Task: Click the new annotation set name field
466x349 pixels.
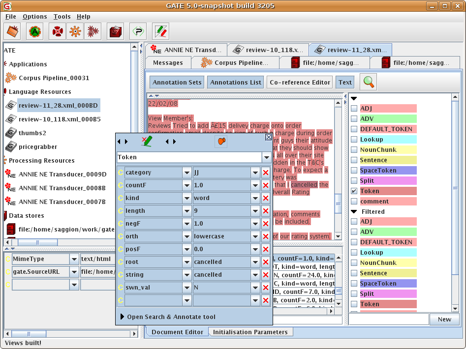Action: point(388,320)
